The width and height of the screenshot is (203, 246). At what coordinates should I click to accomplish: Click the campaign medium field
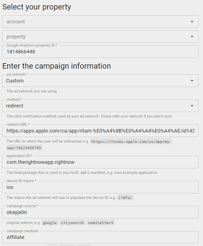(100, 237)
